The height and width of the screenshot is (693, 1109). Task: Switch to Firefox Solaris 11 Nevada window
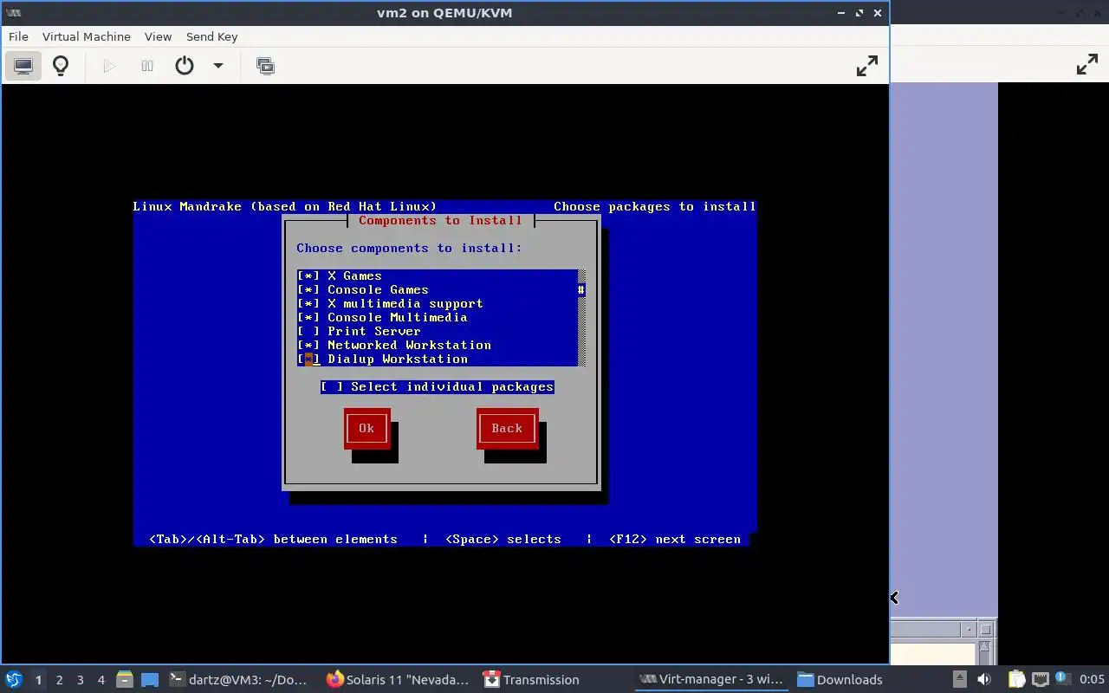point(398,679)
